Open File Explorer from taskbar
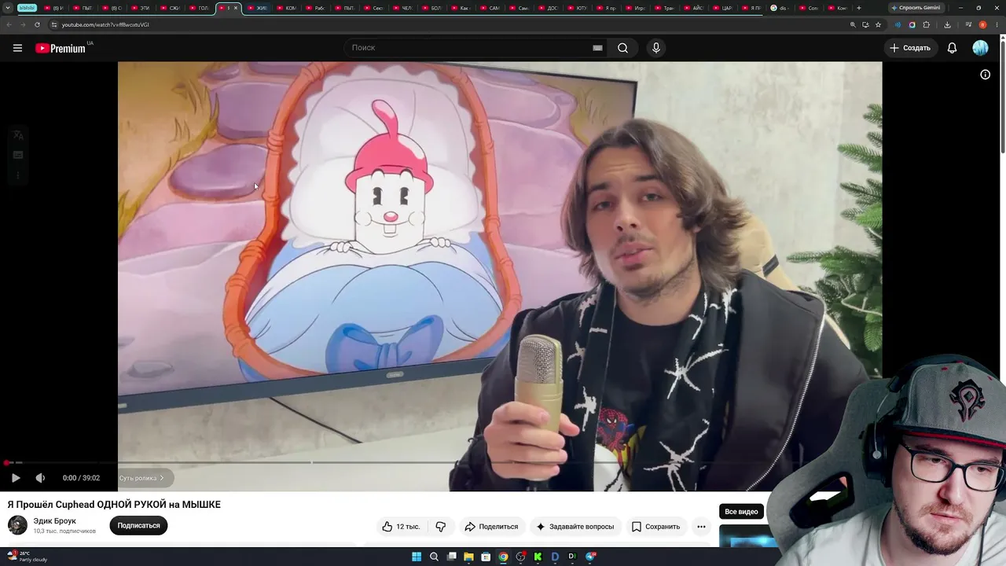The height and width of the screenshot is (566, 1006). (x=468, y=557)
